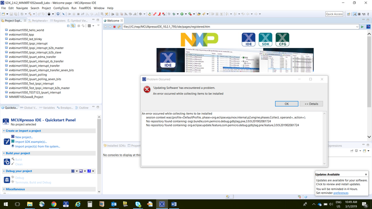Click Import SDK example(s)... link
The image size is (372, 209).
tap(31, 142)
